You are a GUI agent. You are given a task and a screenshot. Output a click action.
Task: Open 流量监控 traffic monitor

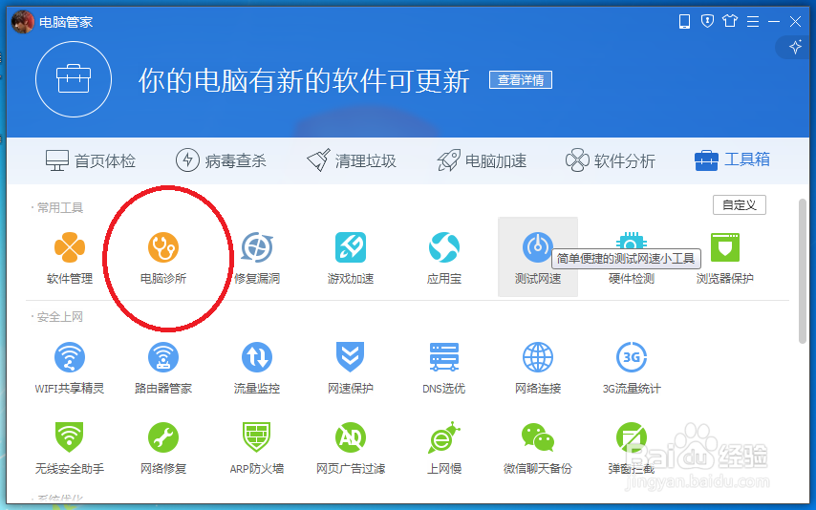click(x=257, y=368)
